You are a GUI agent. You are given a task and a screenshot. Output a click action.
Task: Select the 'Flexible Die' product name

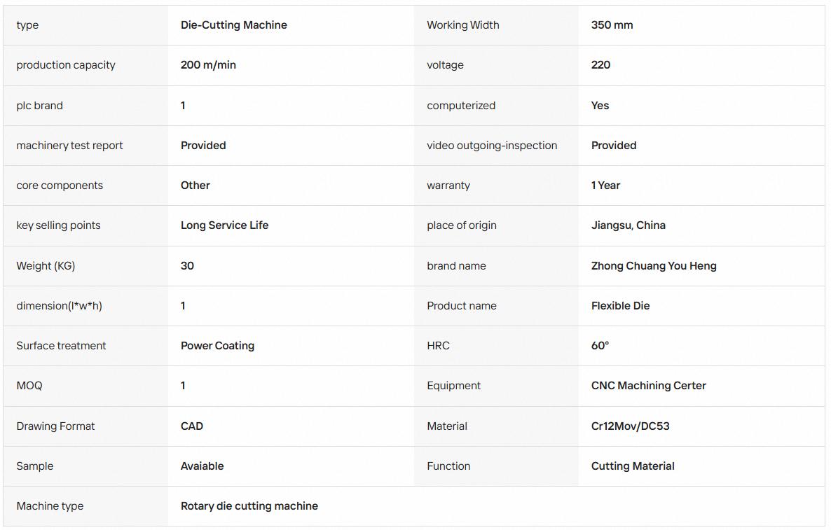click(x=620, y=305)
